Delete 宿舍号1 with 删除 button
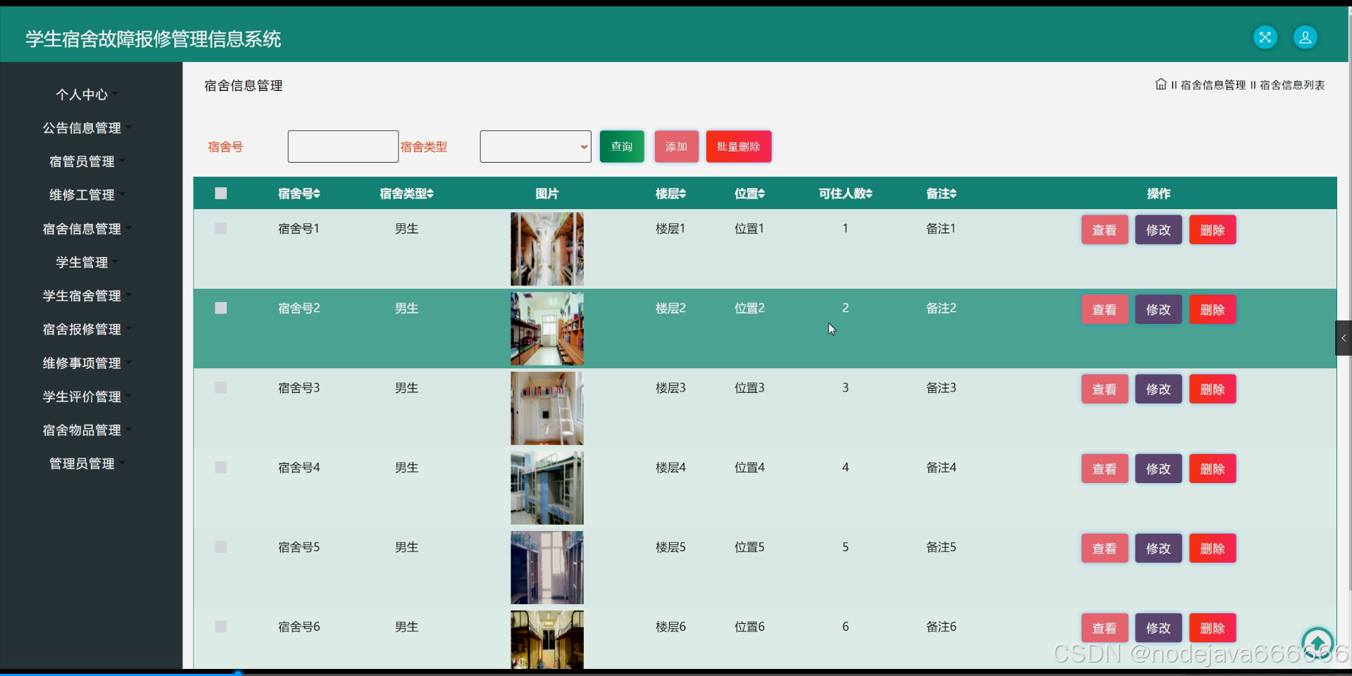This screenshot has width=1352, height=676. [1213, 230]
